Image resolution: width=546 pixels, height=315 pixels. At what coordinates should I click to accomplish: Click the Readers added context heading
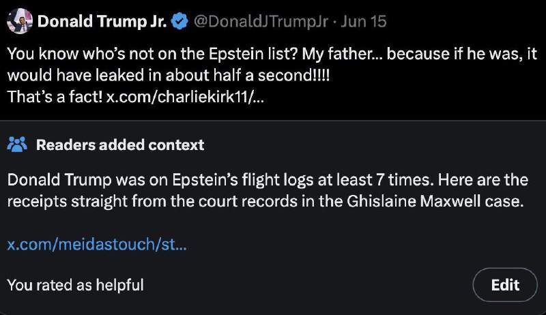120,145
